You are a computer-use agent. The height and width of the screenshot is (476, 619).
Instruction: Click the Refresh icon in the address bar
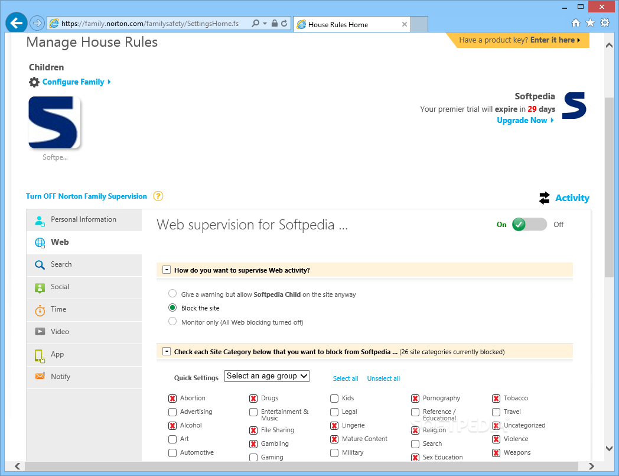click(x=284, y=23)
